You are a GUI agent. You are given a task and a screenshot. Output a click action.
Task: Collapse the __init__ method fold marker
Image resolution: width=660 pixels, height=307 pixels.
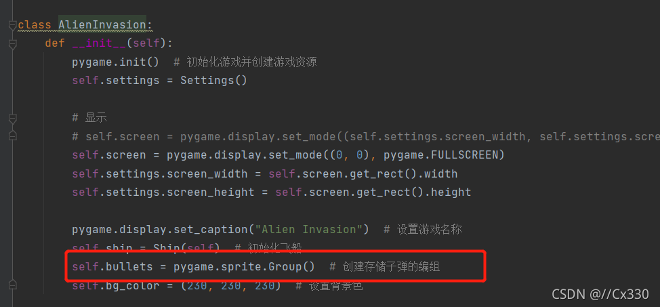[x=13, y=44]
